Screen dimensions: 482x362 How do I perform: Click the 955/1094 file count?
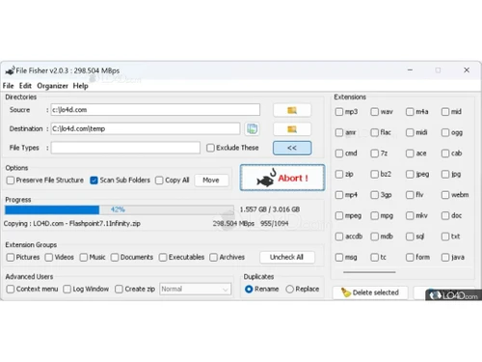pyautogui.click(x=275, y=223)
